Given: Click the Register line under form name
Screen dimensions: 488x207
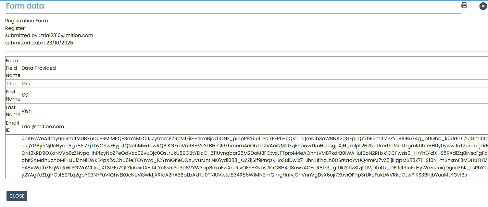Looking at the screenshot, I should click(x=15, y=28).
